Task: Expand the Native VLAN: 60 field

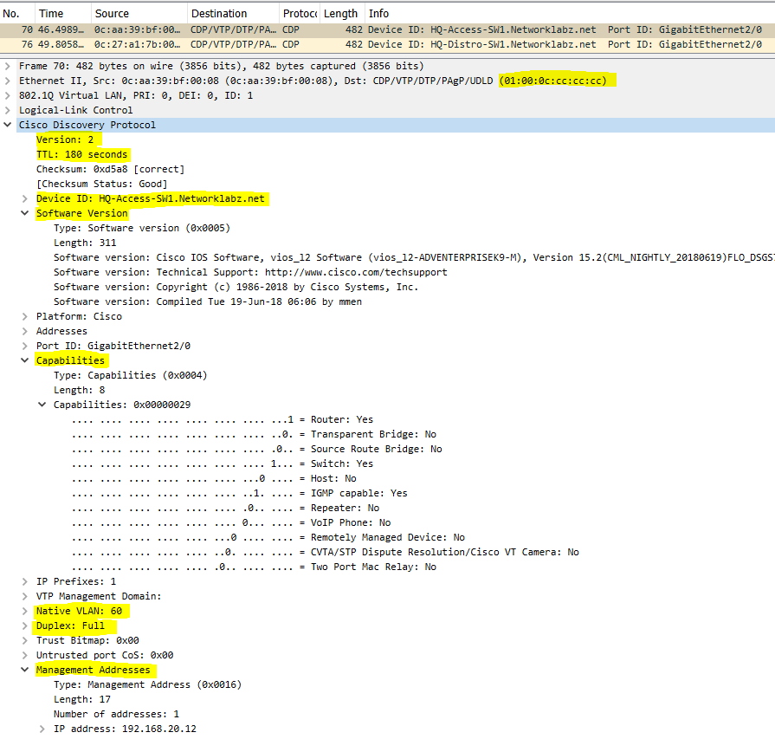Action: (25, 612)
